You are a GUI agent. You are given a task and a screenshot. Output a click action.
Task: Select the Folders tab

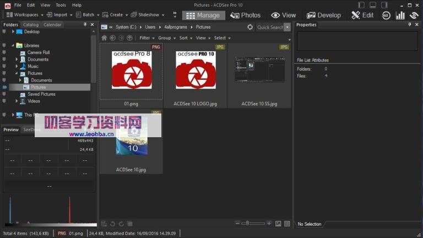tap(11, 25)
